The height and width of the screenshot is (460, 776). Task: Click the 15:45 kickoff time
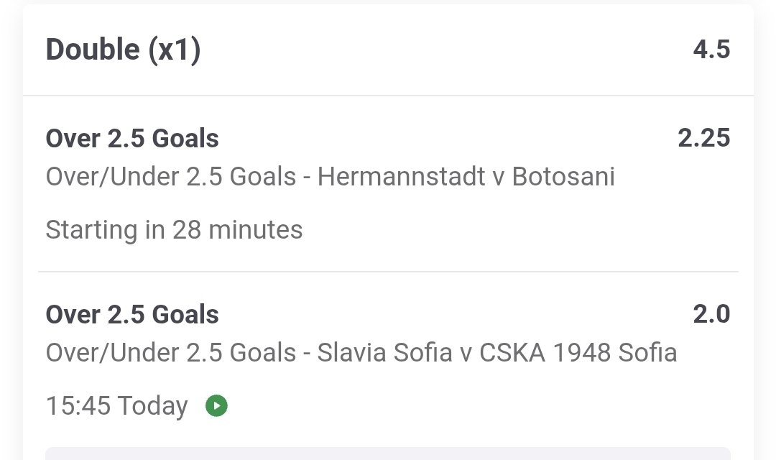tap(78, 406)
